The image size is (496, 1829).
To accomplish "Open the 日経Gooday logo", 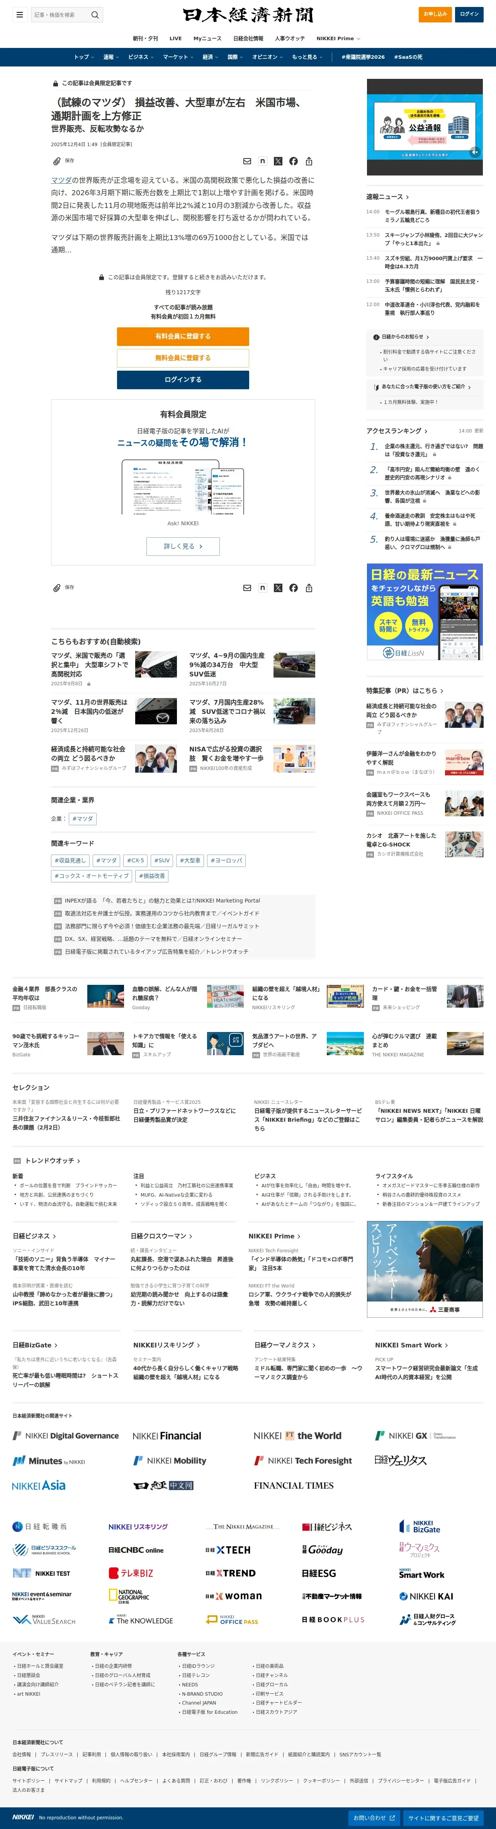I will click(x=322, y=1550).
